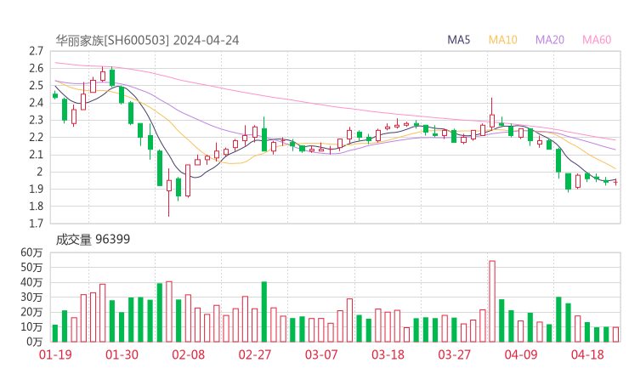The image size is (629, 374).
Task: Click the 10万 volume axis label
Action: [x=31, y=327]
